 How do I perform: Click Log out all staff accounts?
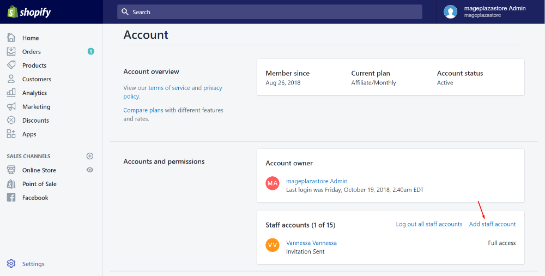429,224
